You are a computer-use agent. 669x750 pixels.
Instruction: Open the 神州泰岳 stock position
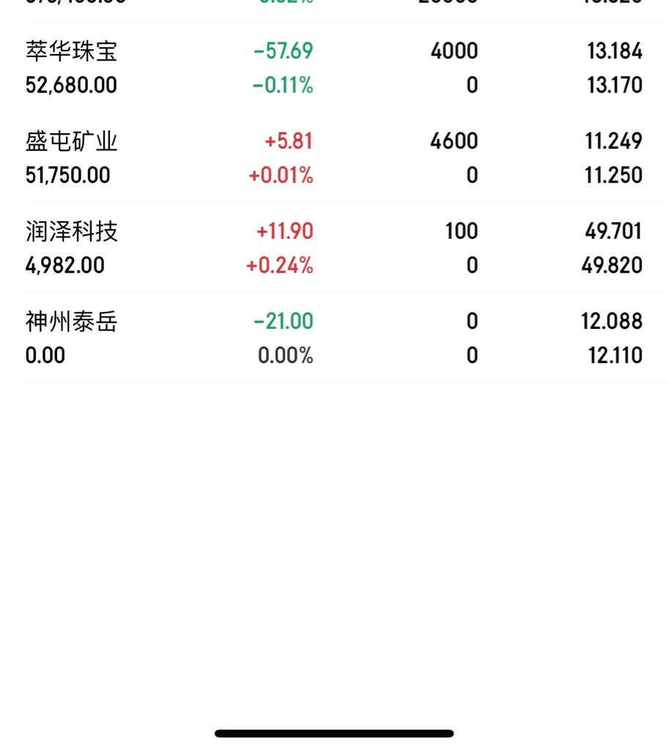tap(72, 322)
